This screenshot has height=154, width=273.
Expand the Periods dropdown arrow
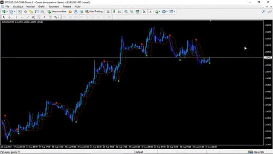coord(167,12)
